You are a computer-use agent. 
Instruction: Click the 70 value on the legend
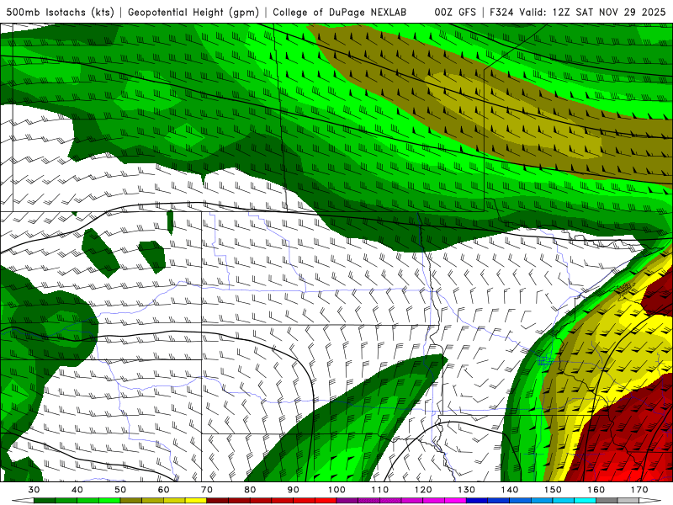click(207, 490)
